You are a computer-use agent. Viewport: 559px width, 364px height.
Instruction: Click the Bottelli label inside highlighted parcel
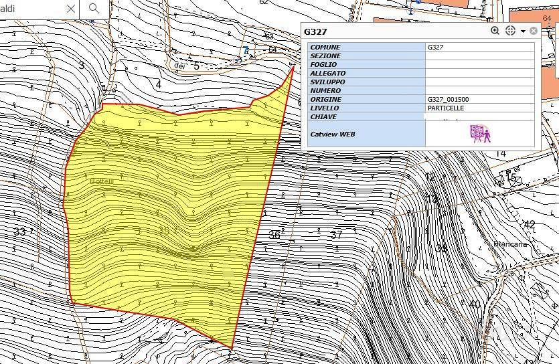tap(102, 181)
